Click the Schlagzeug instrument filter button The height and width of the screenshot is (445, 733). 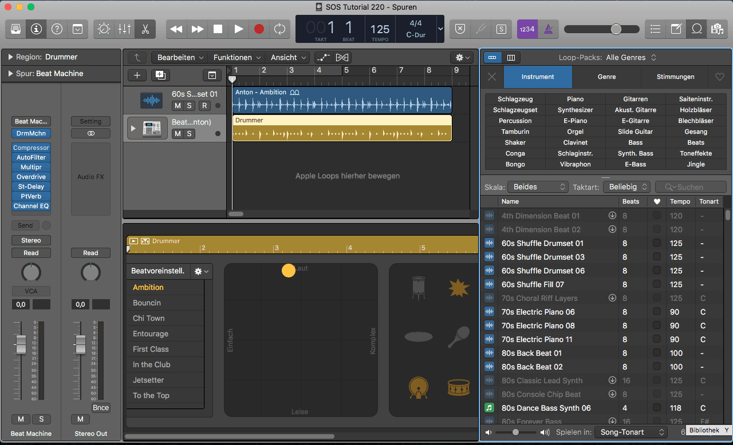[515, 99]
